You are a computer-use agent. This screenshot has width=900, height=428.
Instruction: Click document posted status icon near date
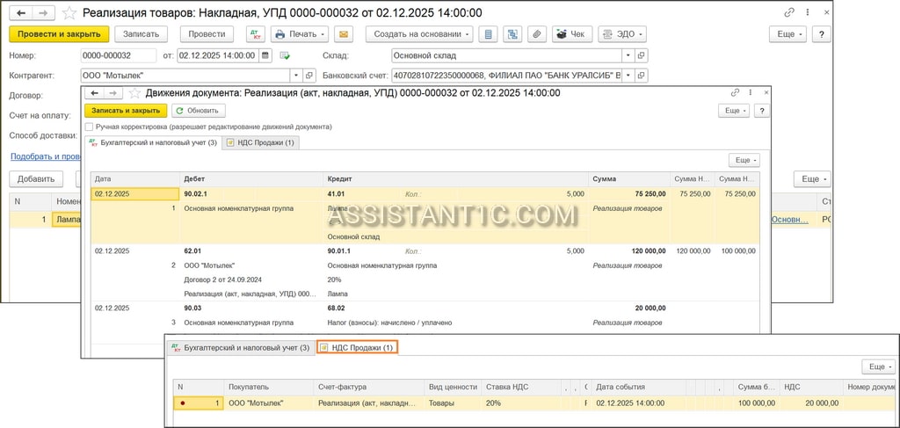coord(285,55)
